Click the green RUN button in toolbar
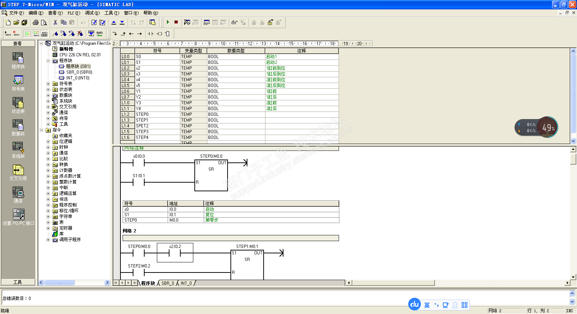 point(168,22)
